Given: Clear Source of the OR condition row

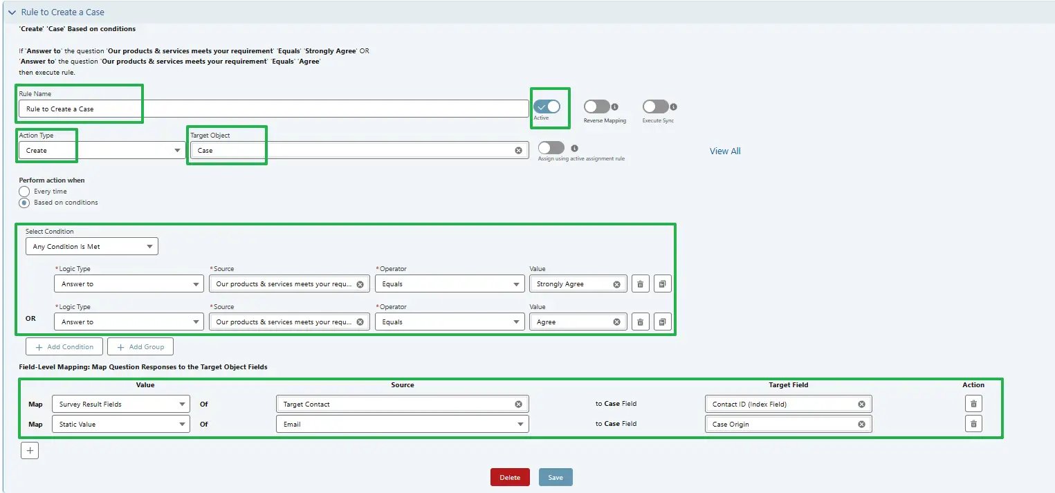Looking at the screenshot, I should (x=360, y=322).
